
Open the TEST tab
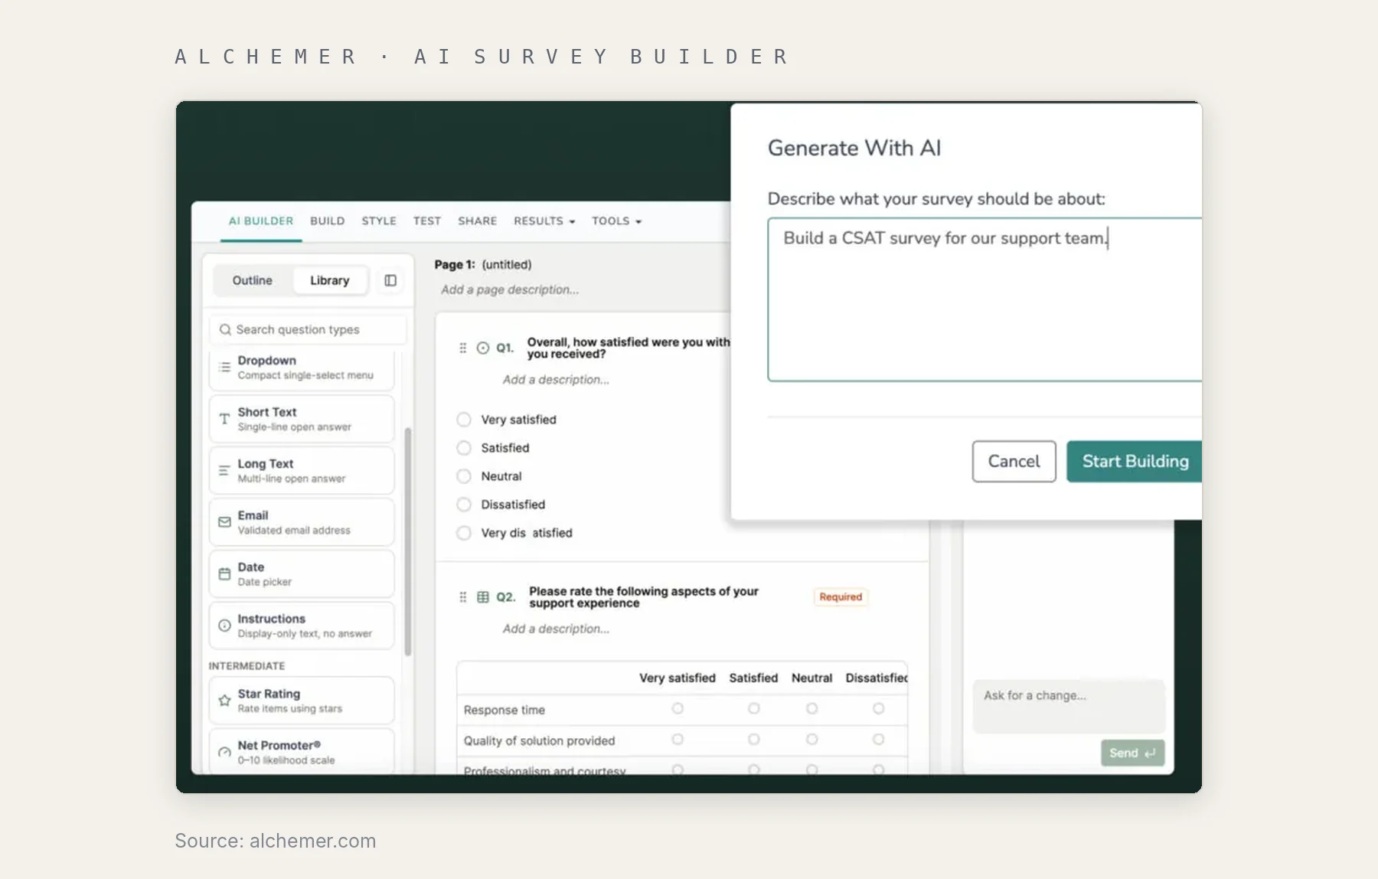coord(427,221)
